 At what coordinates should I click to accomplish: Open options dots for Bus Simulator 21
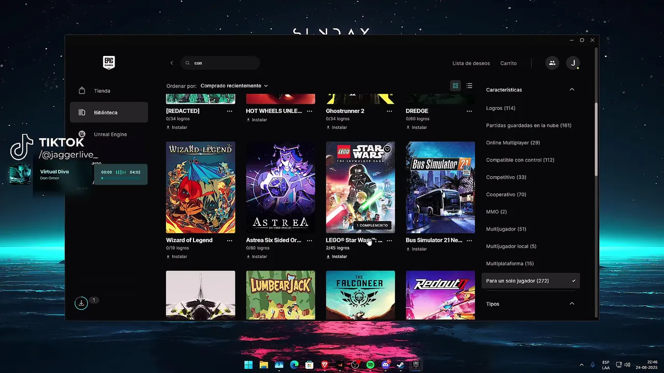469,240
